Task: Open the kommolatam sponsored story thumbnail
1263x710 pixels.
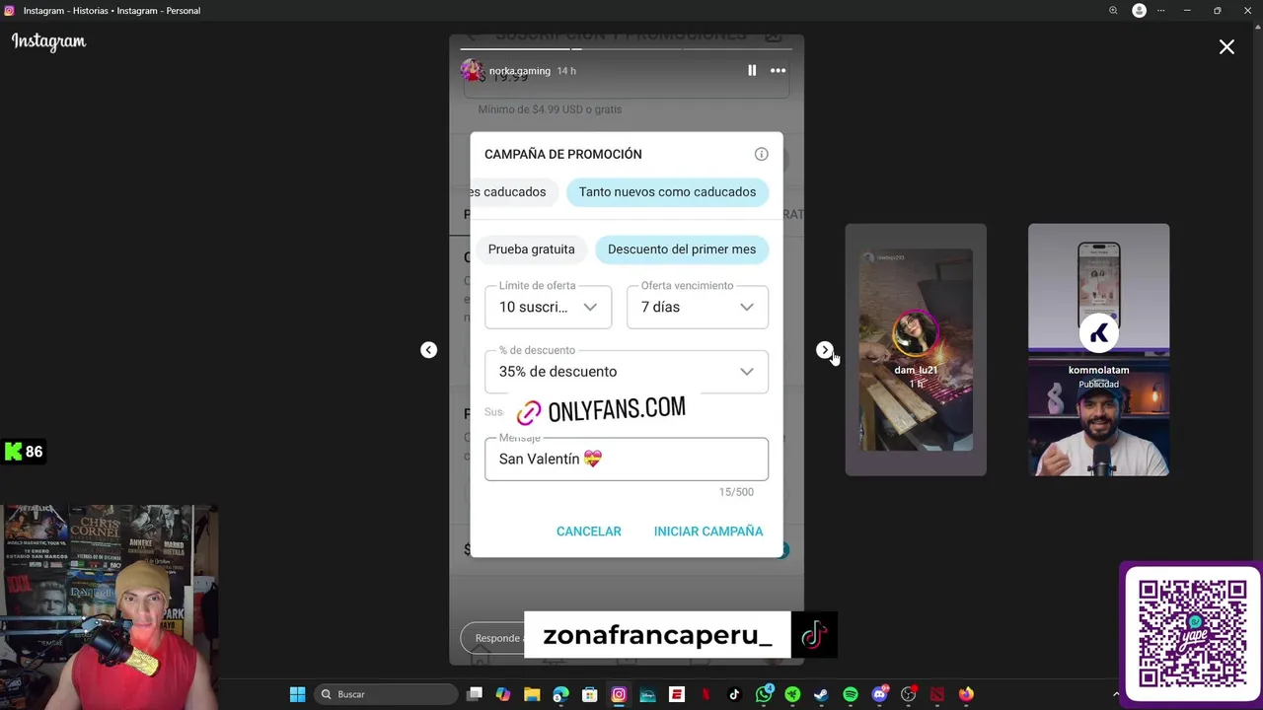Action: tap(1098, 350)
